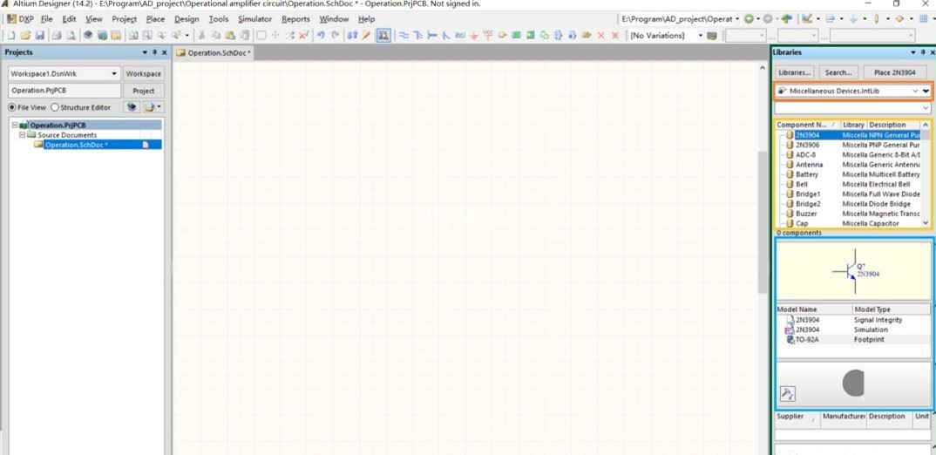Click the component list vertical scrollbar
Image resolution: width=936 pixels, height=455 pixels.
[x=926, y=174]
